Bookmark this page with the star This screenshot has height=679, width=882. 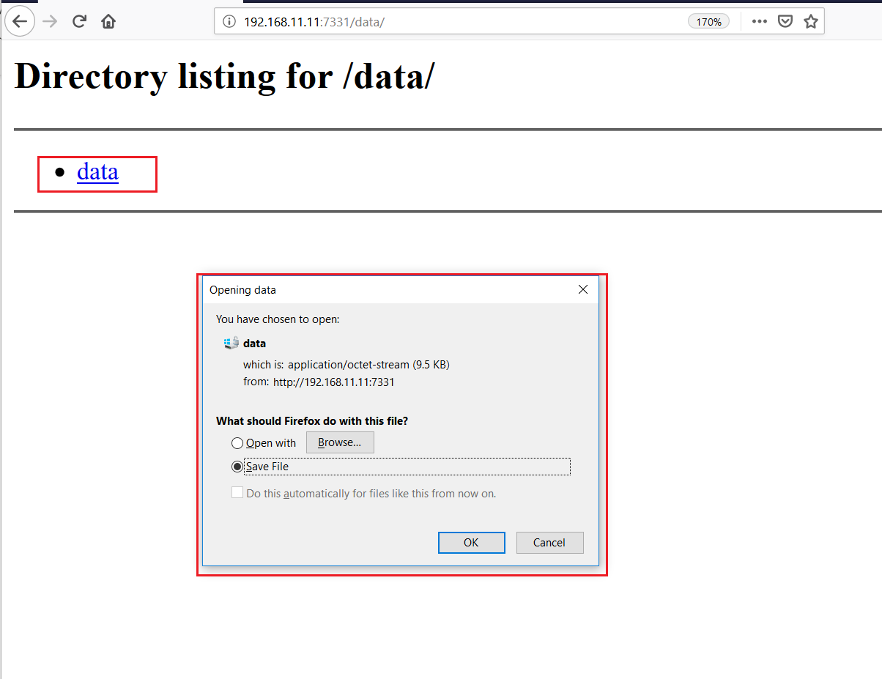point(810,21)
